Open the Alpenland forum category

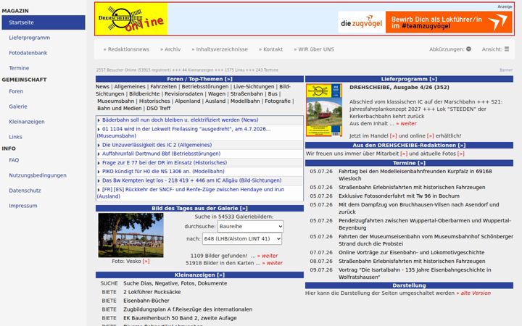188,101
